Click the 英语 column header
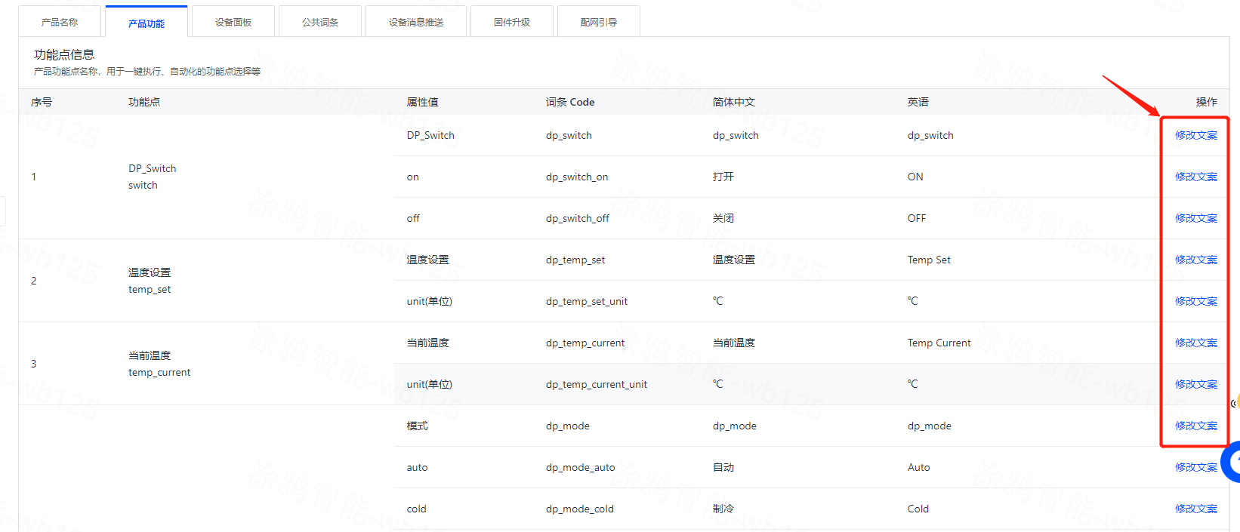1240x532 pixels. (x=918, y=102)
